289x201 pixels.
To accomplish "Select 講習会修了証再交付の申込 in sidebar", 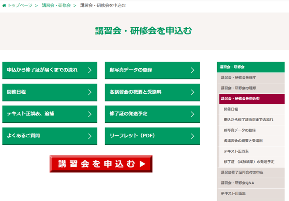I will click(242, 172).
